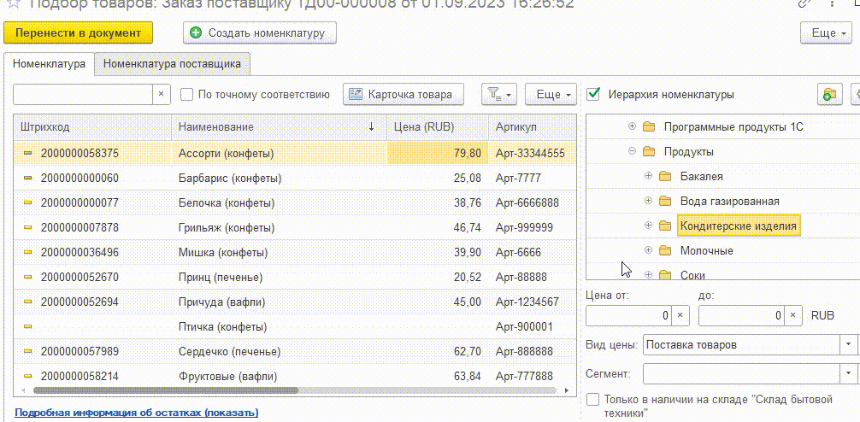The width and height of the screenshot is (860, 422).
Task: Open Карточка товара
Action: coord(403,94)
